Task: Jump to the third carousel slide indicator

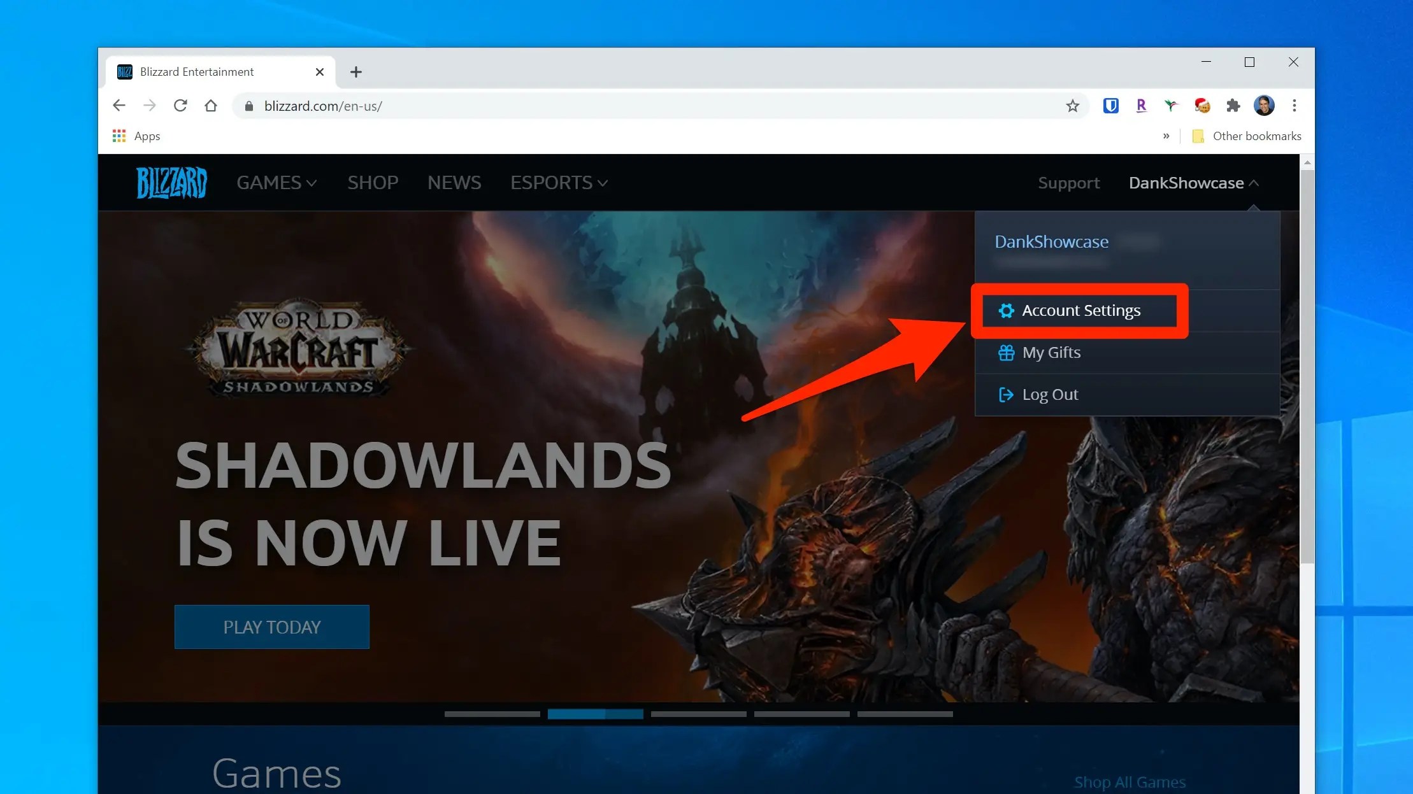Action: point(698,714)
